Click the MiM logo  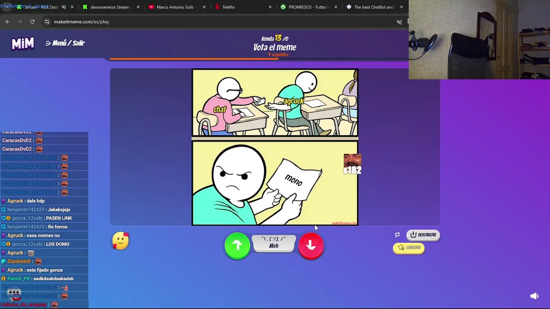tap(23, 43)
